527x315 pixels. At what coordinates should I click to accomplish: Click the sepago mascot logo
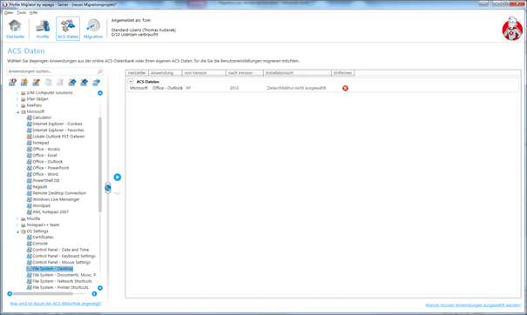[x=512, y=29]
